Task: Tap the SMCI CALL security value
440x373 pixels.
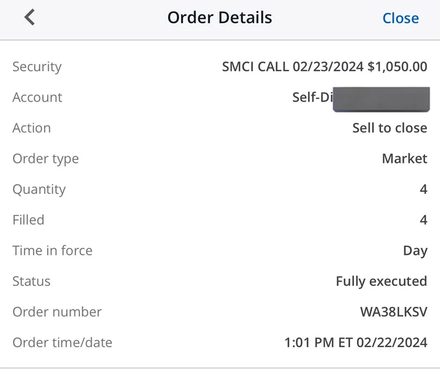Action: pyautogui.click(x=325, y=67)
